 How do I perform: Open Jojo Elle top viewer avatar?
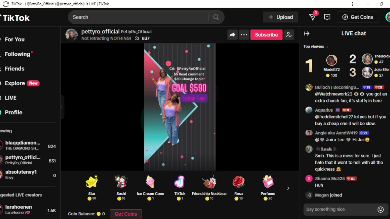(x=367, y=72)
